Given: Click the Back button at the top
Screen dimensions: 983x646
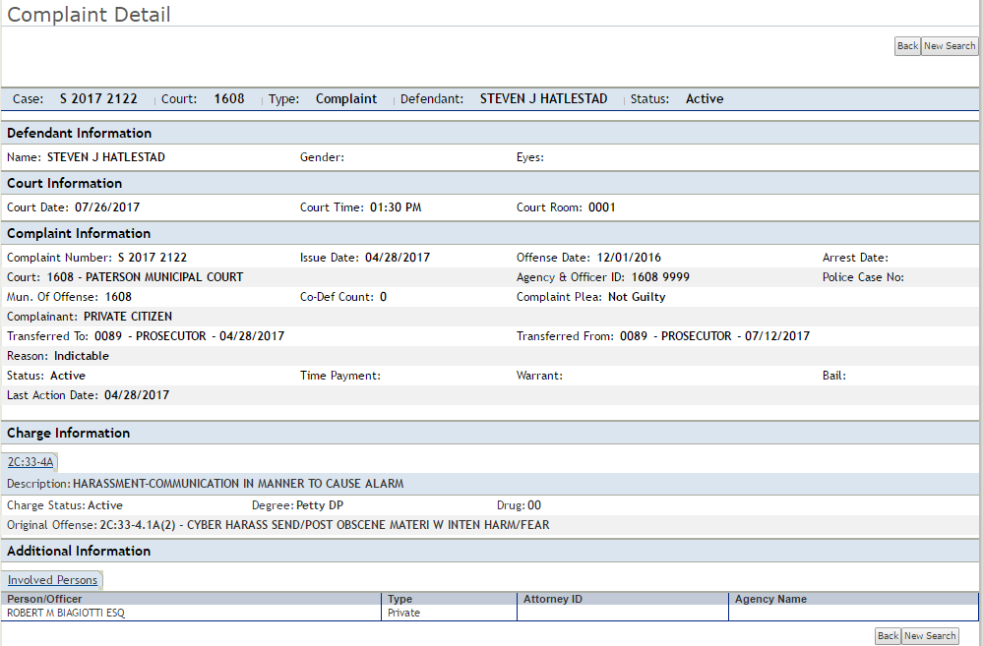Looking at the screenshot, I should point(906,45).
